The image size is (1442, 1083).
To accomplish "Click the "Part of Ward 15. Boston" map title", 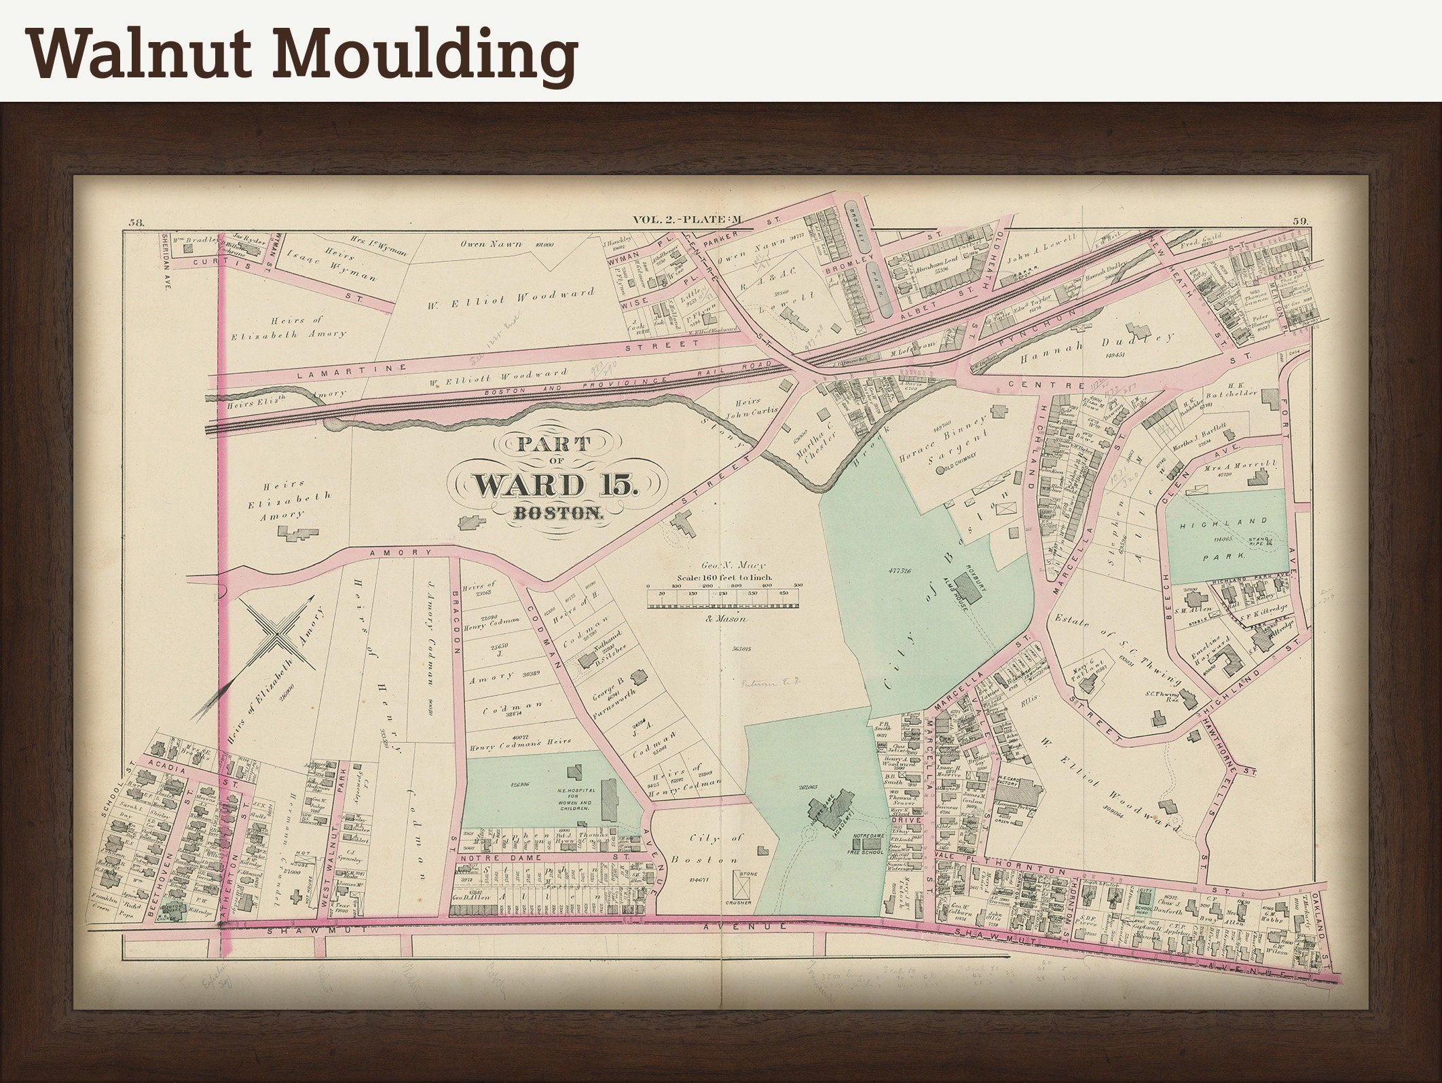I will click(x=558, y=478).
